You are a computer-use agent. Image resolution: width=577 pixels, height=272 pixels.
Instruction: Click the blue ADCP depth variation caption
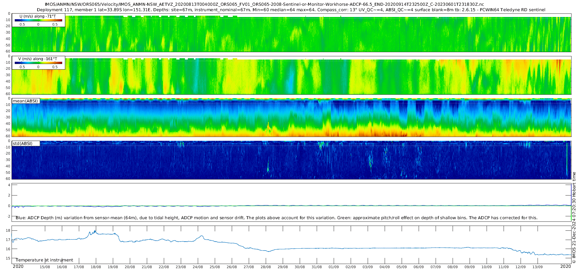276,218
